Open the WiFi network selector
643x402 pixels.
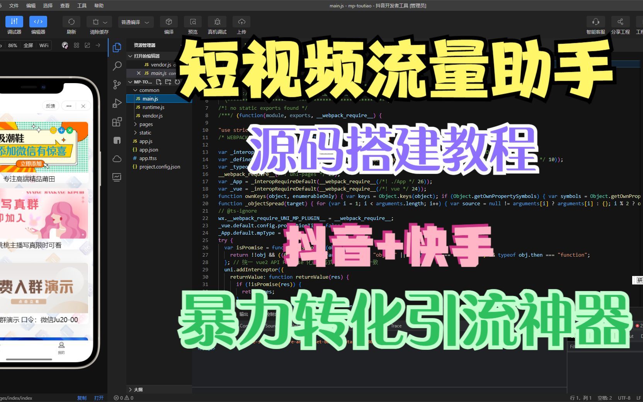(44, 45)
